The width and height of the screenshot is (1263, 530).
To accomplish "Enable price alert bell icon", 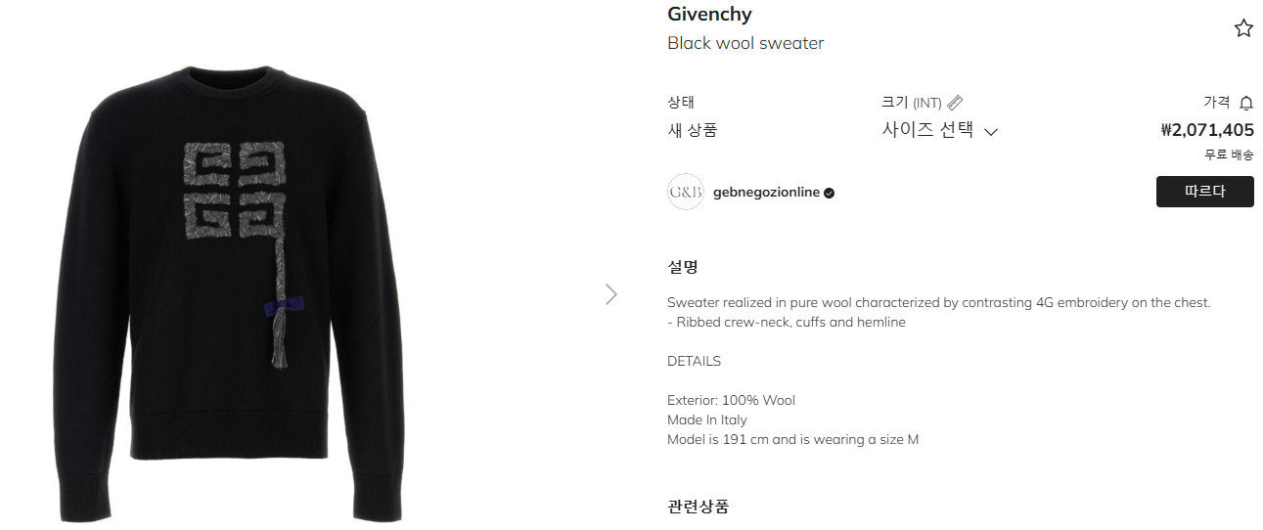I will (x=1246, y=103).
